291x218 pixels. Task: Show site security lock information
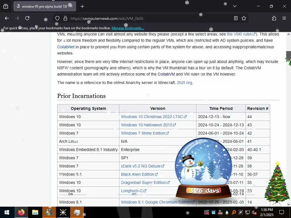tap(65, 18)
